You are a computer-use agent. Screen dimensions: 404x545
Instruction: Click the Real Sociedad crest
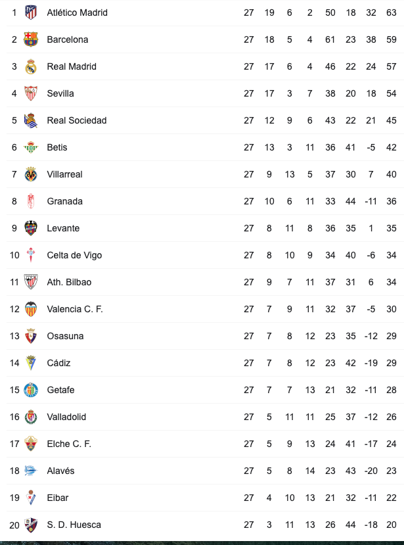(x=31, y=120)
